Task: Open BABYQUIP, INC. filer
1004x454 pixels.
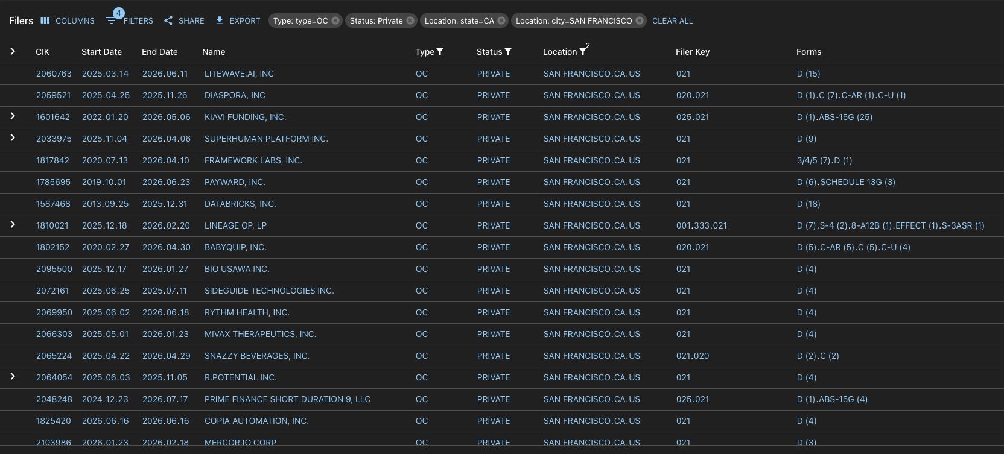Action: (x=235, y=247)
